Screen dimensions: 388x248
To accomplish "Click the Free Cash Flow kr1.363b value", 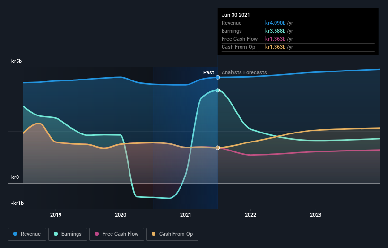I will click(x=275, y=39).
